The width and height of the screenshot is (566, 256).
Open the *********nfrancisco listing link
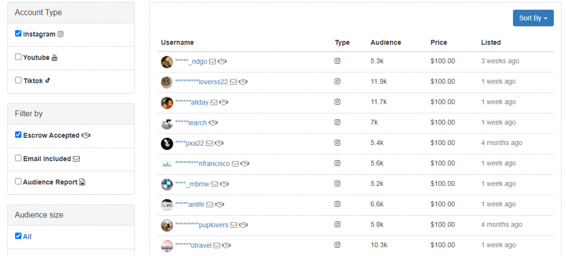click(202, 164)
